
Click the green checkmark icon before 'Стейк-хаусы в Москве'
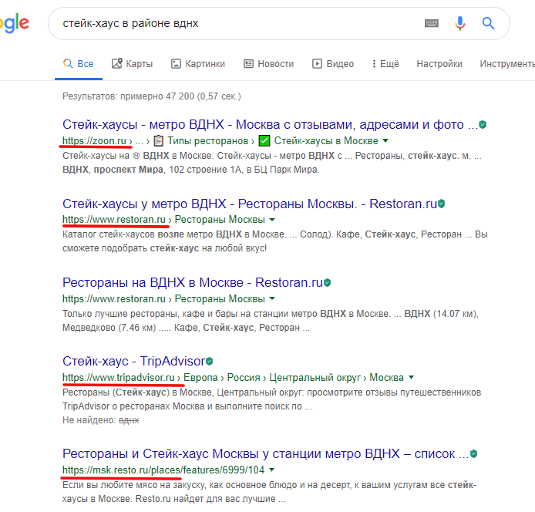click(264, 140)
